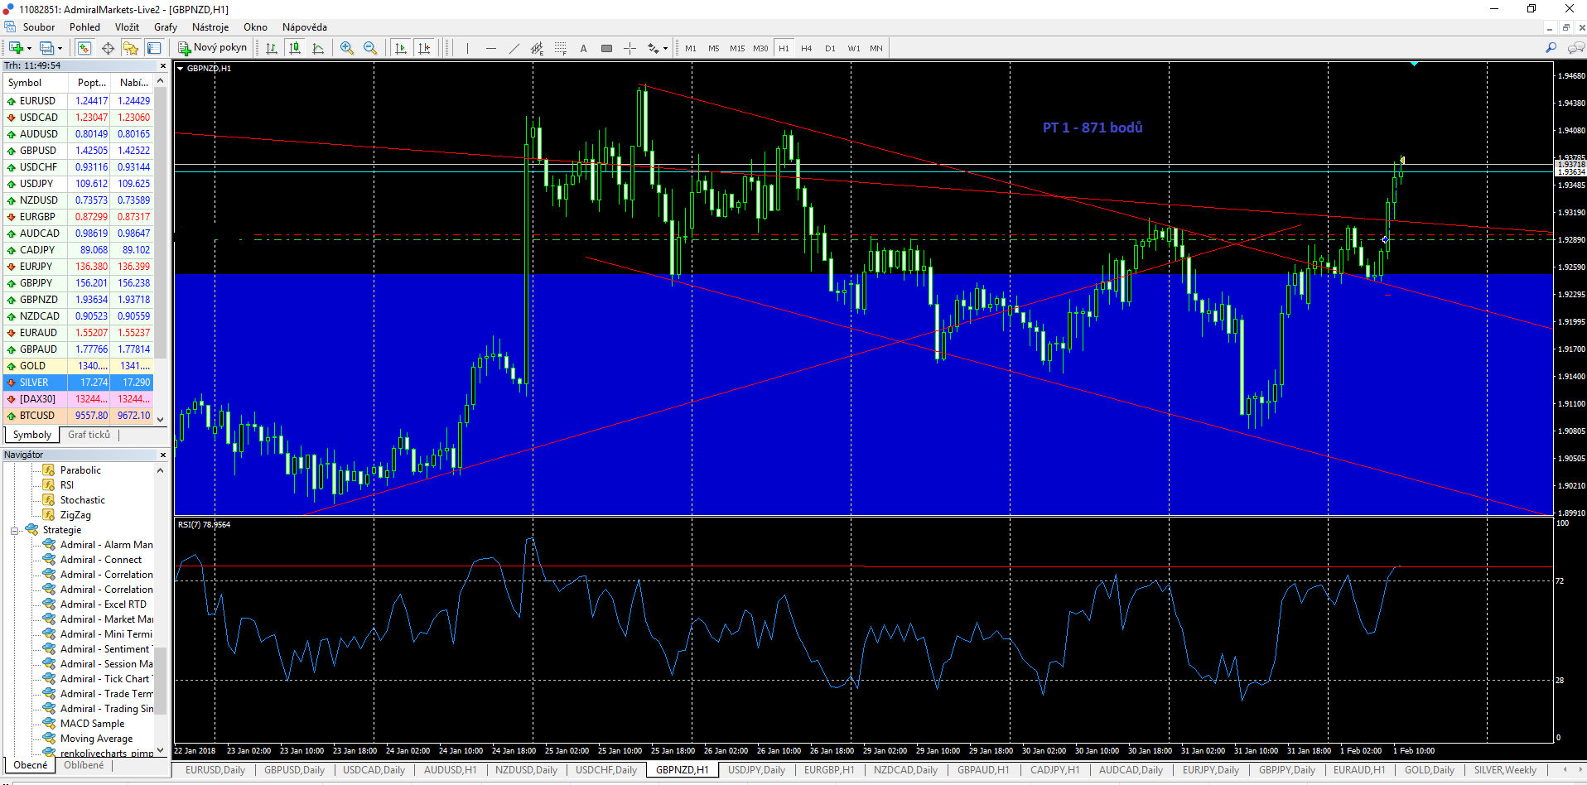The width and height of the screenshot is (1587, 785).
Task: Zoom out the chart with magnifier minus
Action: coord(370,48)
